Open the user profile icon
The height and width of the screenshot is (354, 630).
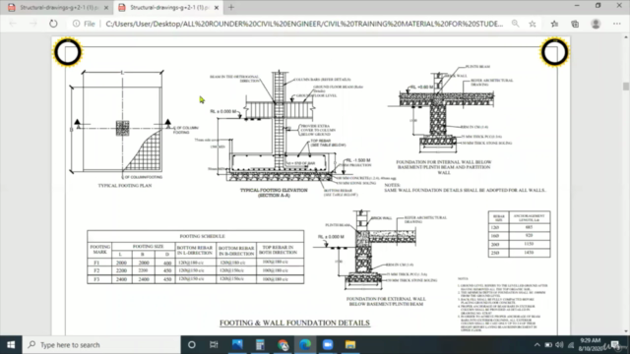tap(596, 24)
